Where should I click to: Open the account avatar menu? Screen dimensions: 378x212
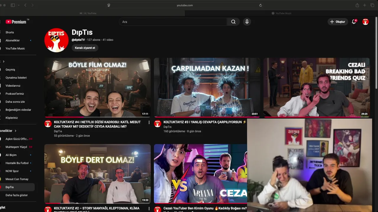tap(366, 22)
